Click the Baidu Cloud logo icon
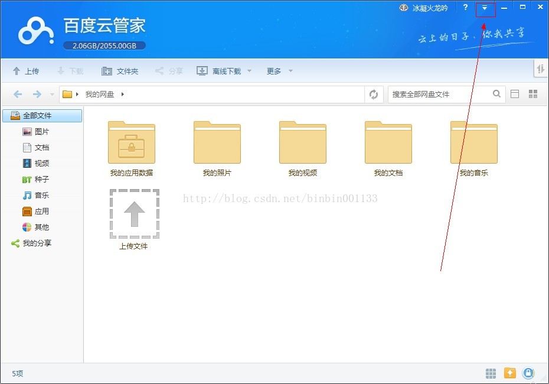549x384 pixels. [x=36, y=31]
